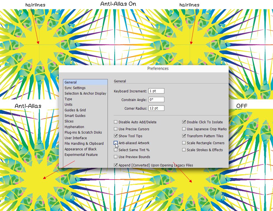The image size is (273, 211).
Task: Click the Corner Radius field
Action: point(156,108)
